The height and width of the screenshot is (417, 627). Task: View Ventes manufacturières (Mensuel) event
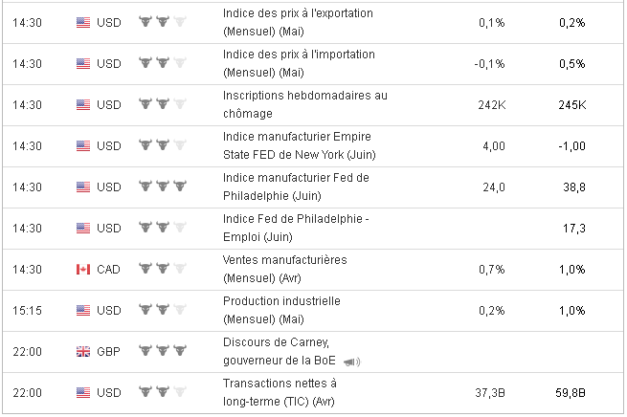(x=283, y=269)
